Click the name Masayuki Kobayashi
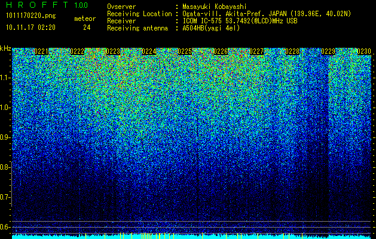Image resolution: width=376 pixels, height=239 pixels. pos(215,7)
